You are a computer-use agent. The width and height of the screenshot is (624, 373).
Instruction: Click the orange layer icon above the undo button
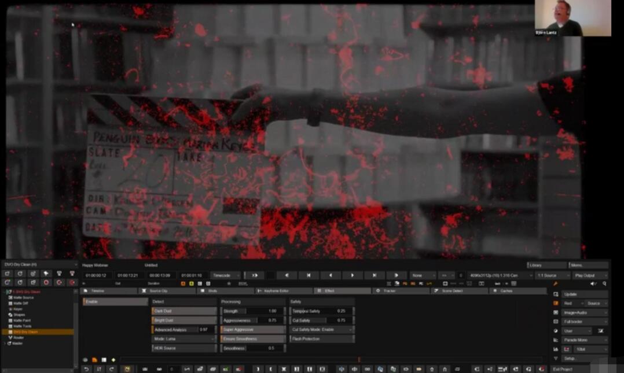[95, 360]
